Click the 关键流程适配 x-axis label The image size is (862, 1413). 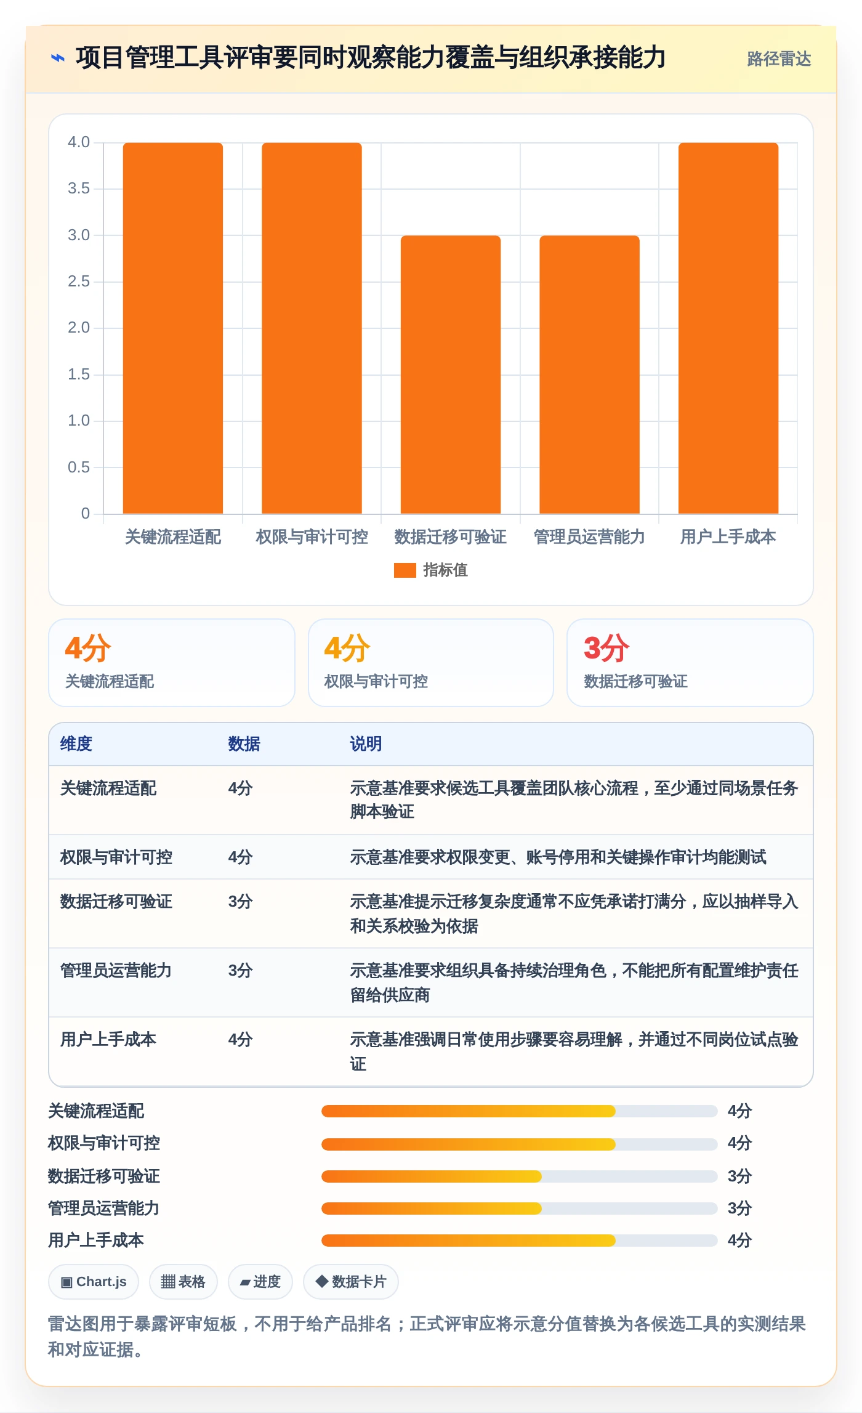tap(173, 537)
